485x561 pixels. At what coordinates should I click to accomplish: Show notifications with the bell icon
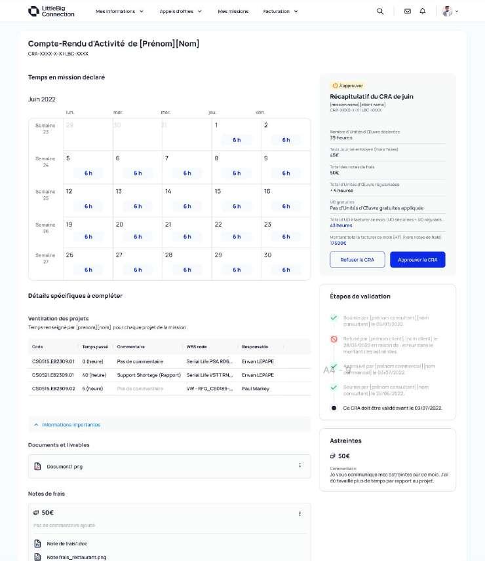(423, 11)
